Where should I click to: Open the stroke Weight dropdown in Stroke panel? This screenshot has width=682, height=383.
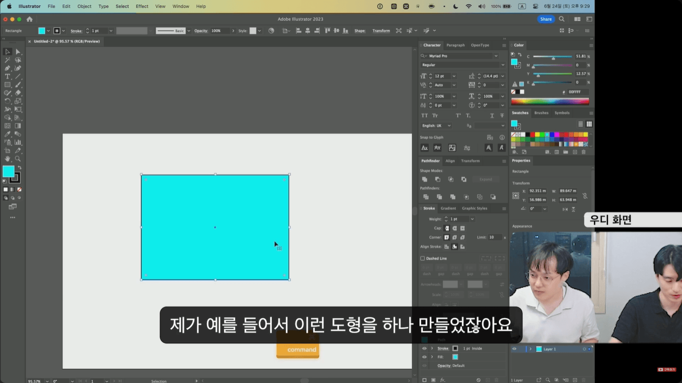coord(472,219)
